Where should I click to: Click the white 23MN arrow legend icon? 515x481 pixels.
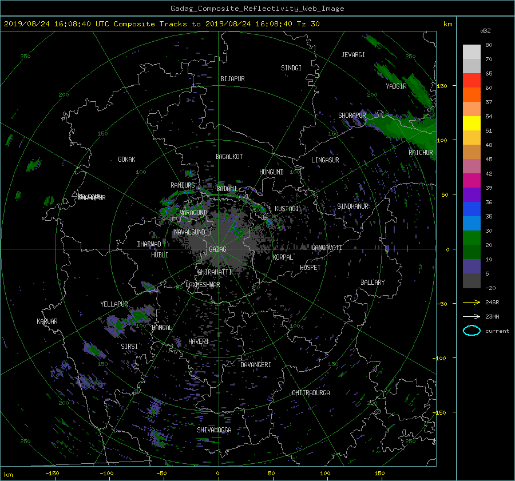click(x=472, y=316)
